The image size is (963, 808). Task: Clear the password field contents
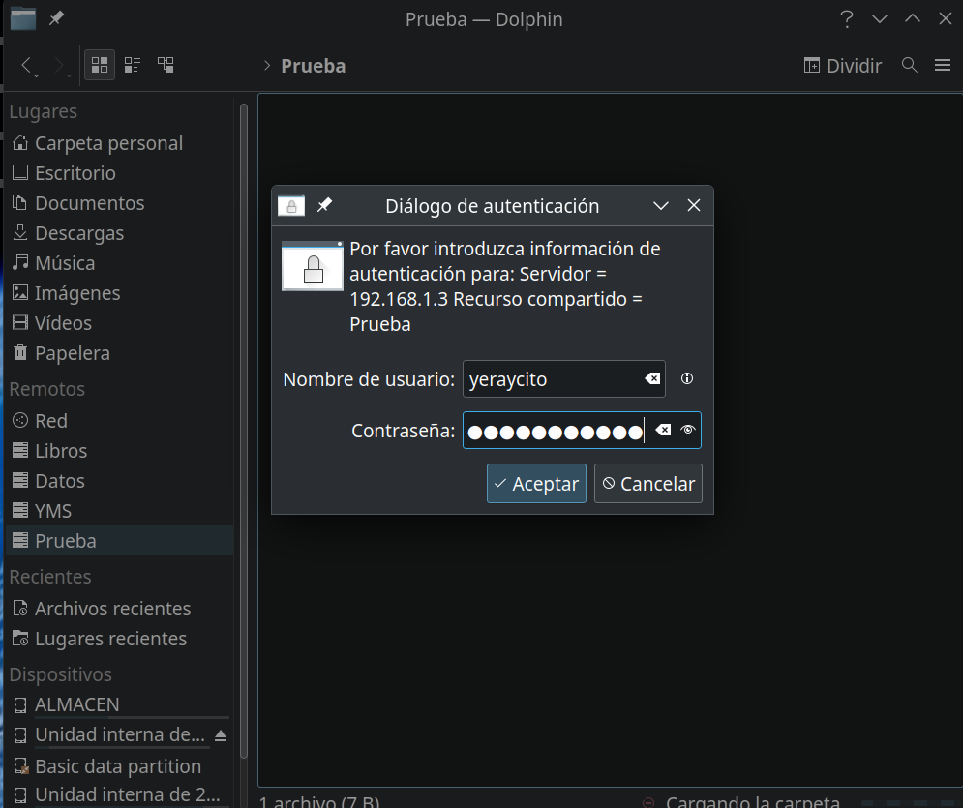pos(663,431)
